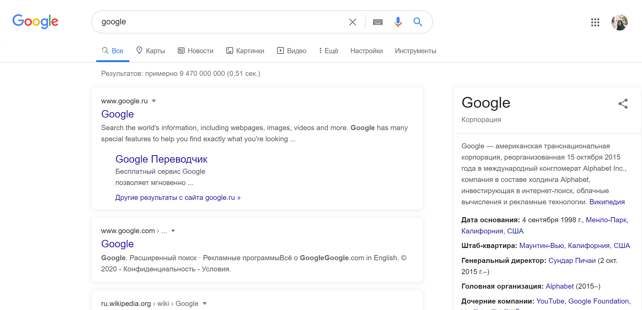
Task: Open the Google result from google.ru
Action: 118,114
